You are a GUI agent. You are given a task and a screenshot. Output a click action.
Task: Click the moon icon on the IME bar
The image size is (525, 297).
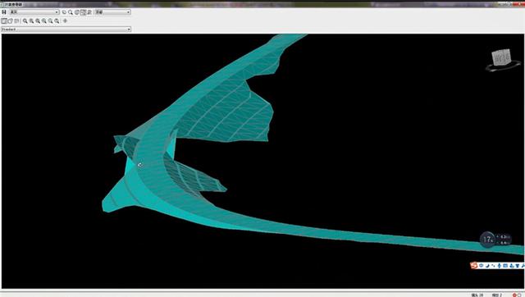(487, 266)
